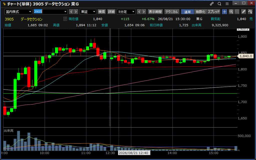
Task: Open the hamburger menu in title bar
Action: (x=227, y=4)
